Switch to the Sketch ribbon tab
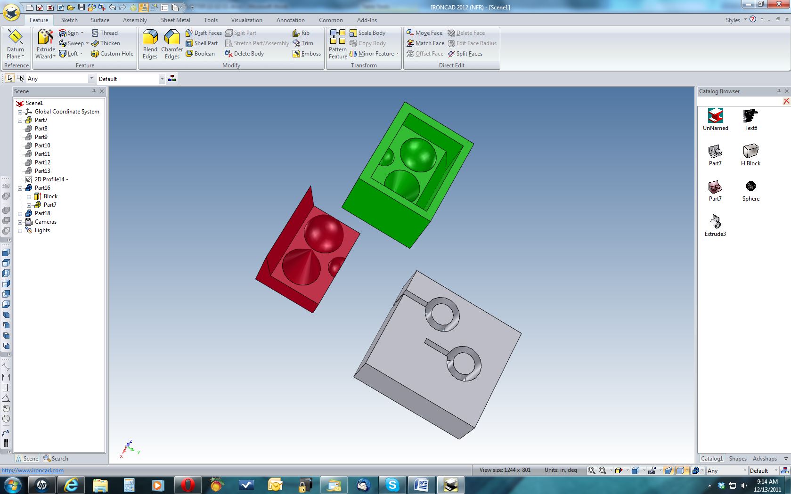The height and width of the screenshot is (494, 791). (69, 20)
